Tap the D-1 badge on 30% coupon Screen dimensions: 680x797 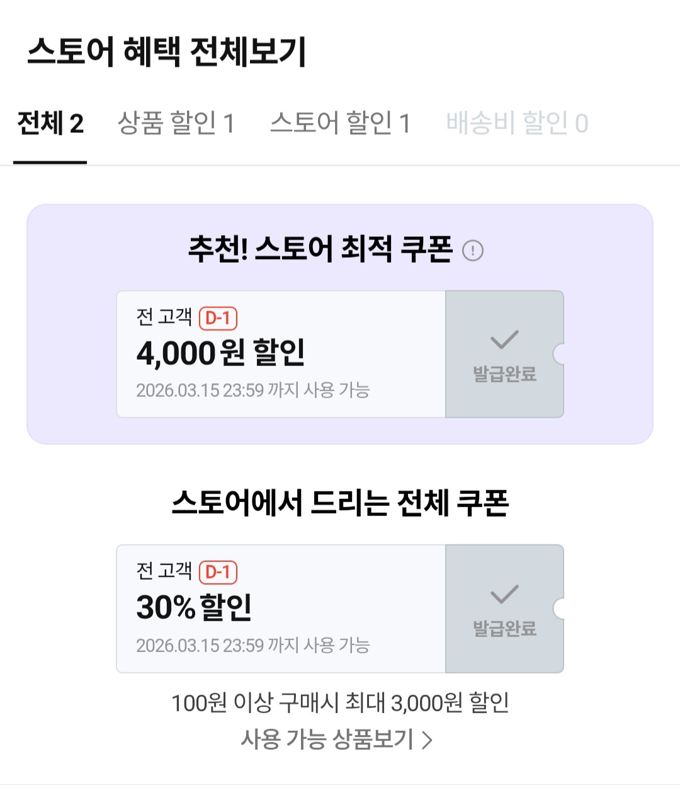point(218,572)
